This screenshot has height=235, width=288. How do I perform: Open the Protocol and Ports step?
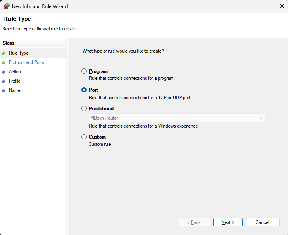click(x=26, y=62)
